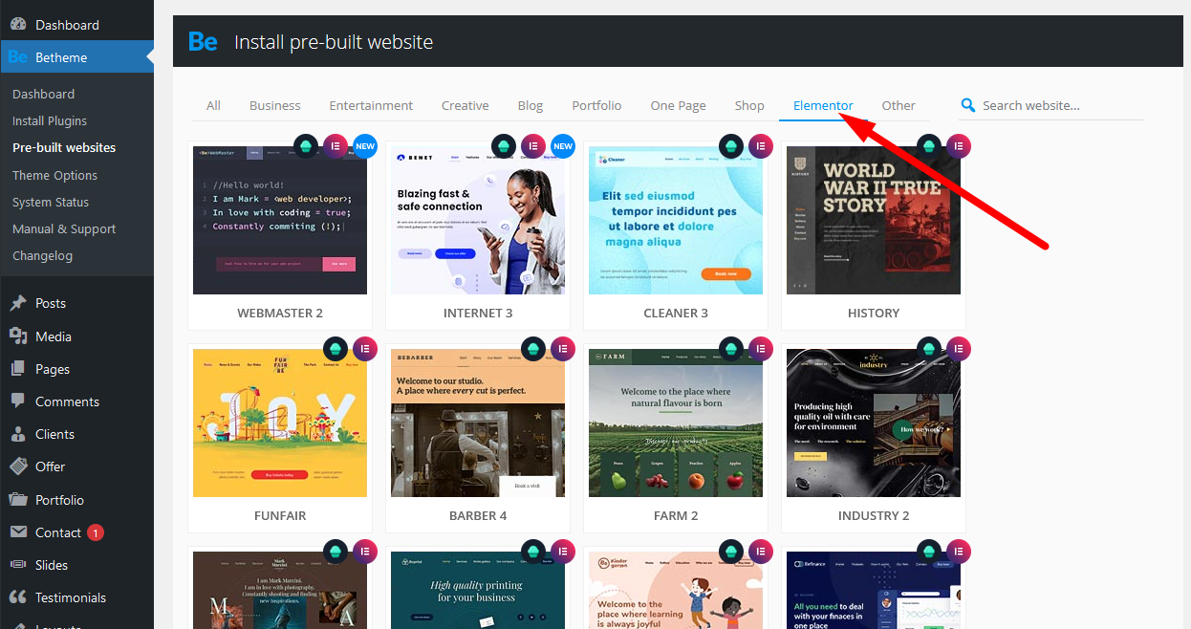Click Muffin Builder badge on Farm 2
The height and width of the screenshot is (629, 1191).
(x=731, y=349)
